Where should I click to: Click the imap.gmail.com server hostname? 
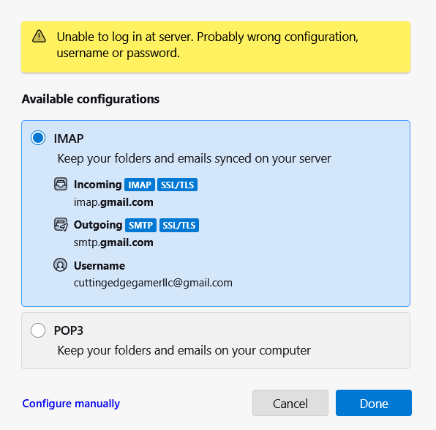click(x=113, y=202)
